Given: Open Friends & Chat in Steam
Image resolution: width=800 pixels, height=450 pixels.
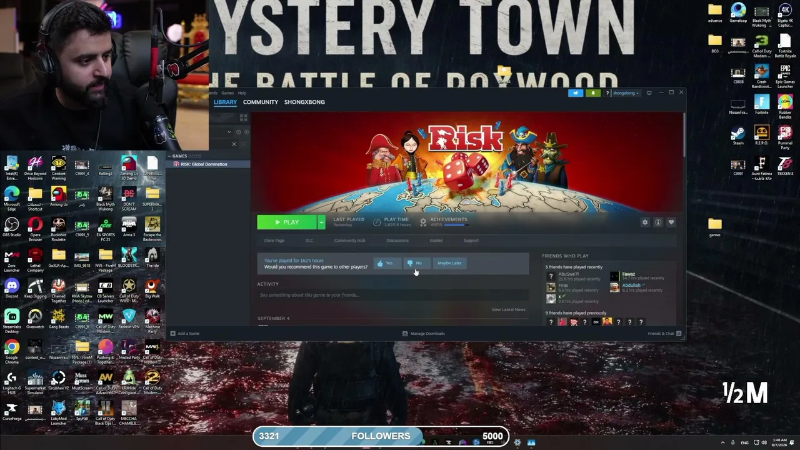Looking at the screenshot, I should pos(664,334).
